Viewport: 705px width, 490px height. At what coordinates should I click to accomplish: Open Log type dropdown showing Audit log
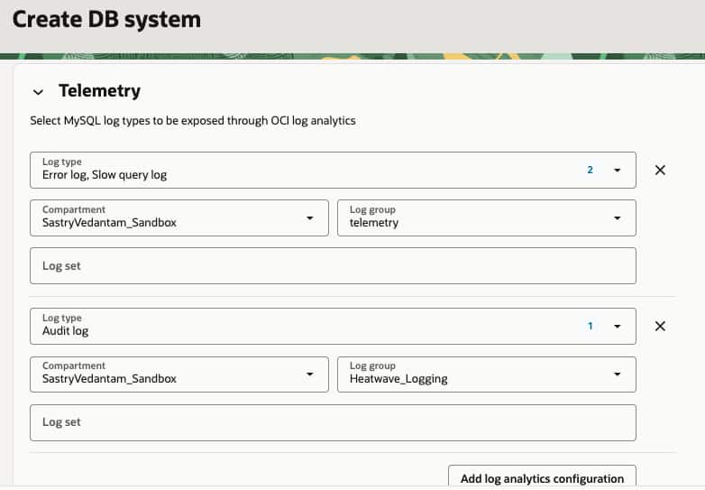point(298,326)
